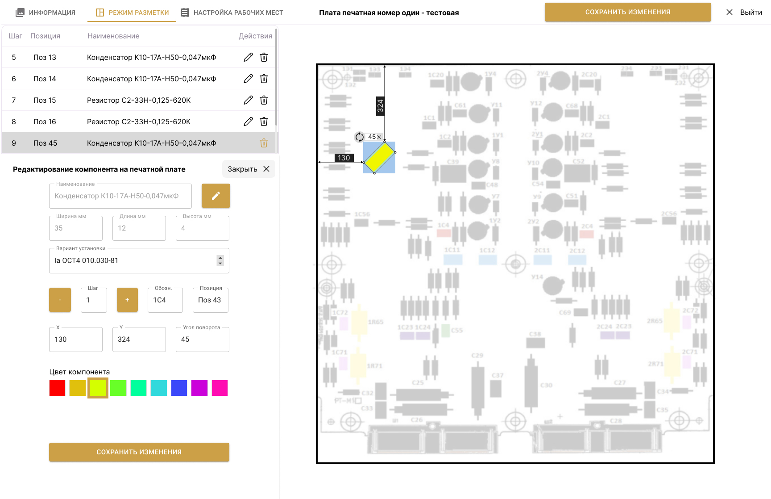This screenshot has height=499, width=771.
Task: Edit the Поз 15 resistor row
Action: (x=248, y=100)
